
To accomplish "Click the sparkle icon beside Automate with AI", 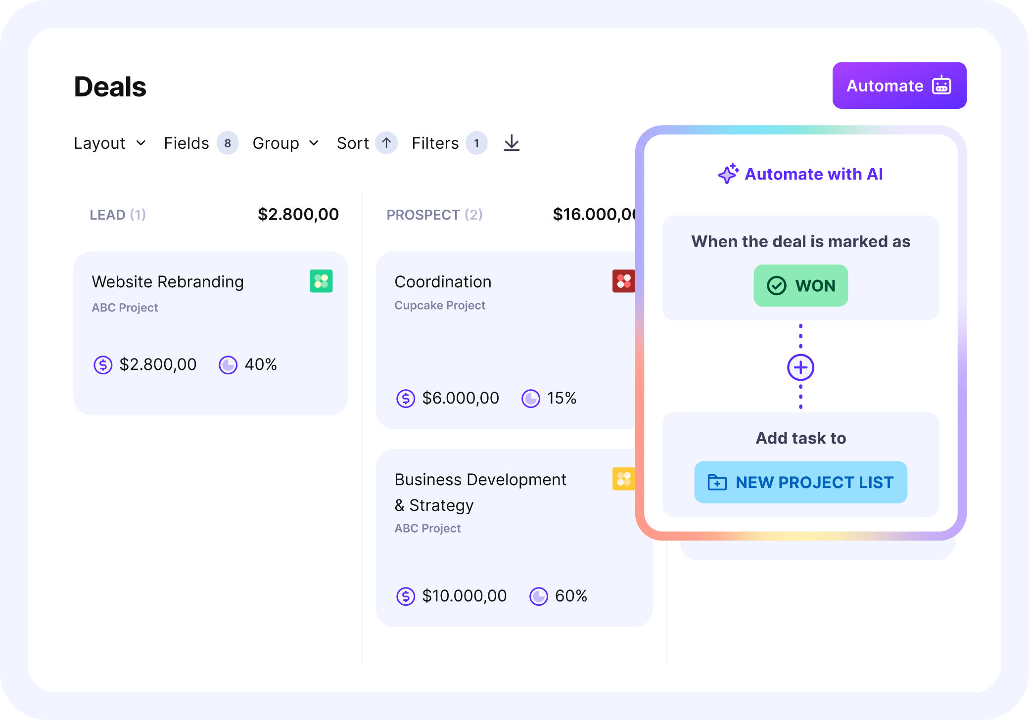I will coord(728,174).
